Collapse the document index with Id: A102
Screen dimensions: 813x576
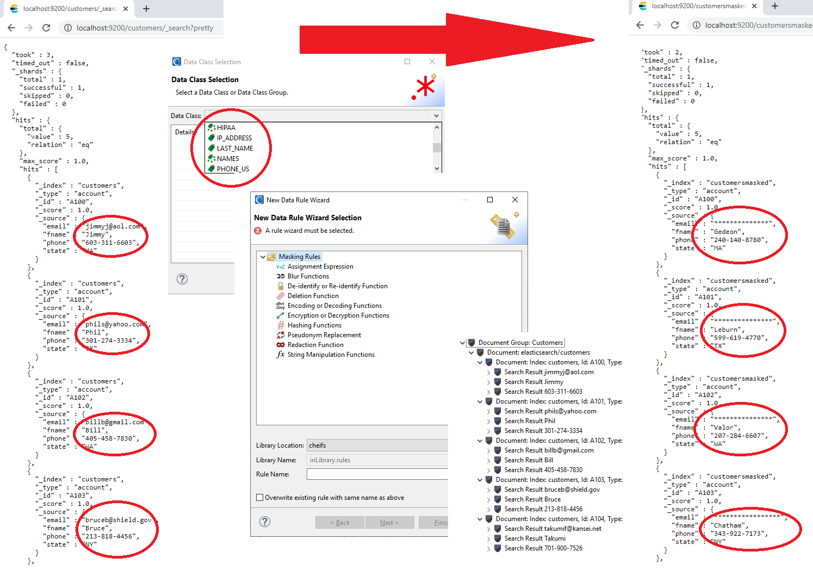[x=480, y=441]
